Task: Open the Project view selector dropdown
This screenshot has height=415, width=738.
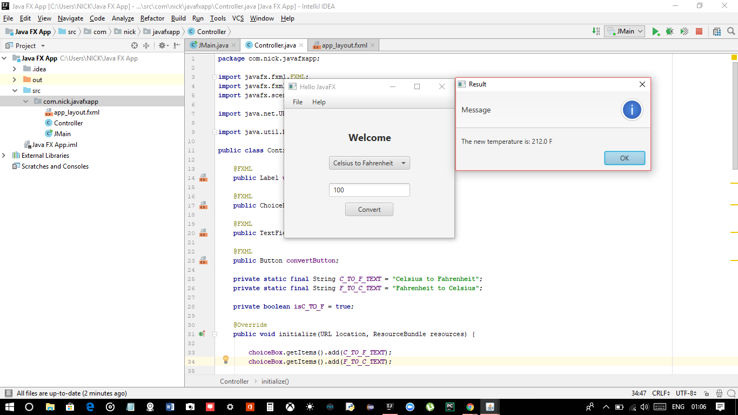Action: point(25,45)
